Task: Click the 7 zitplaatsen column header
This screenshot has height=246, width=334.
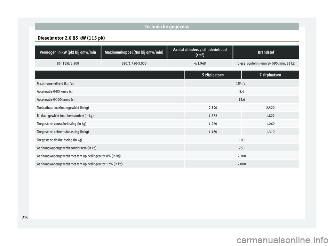Action: (x=270, y=74)
